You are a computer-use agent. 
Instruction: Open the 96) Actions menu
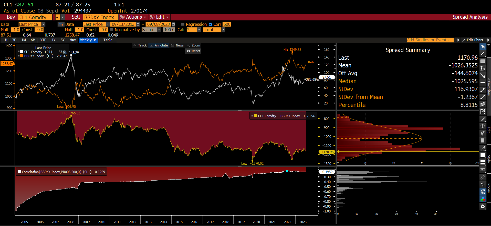133,17
